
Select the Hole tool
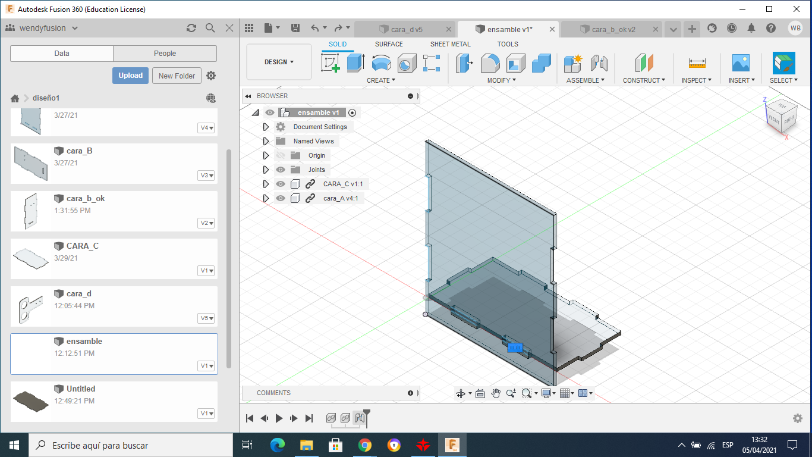pyautogui.click(x=407, y=63)
